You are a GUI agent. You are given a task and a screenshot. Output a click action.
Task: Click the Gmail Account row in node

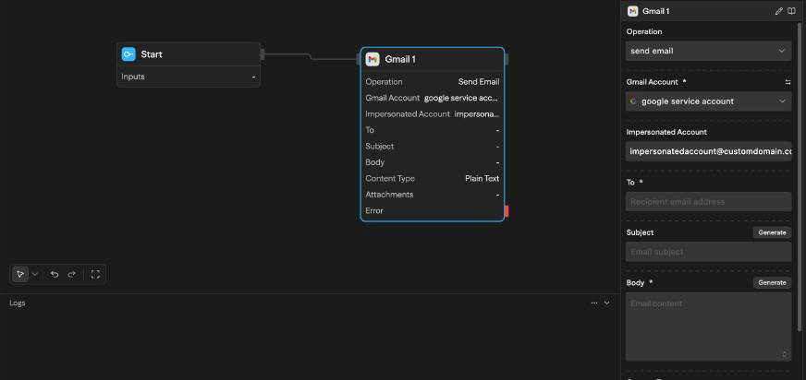pos(433,98)
